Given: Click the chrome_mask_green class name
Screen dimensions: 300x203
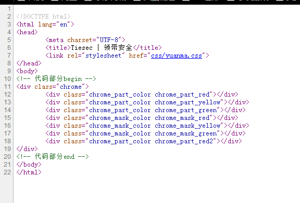Looking at the screenshot, I should [186, 133].
